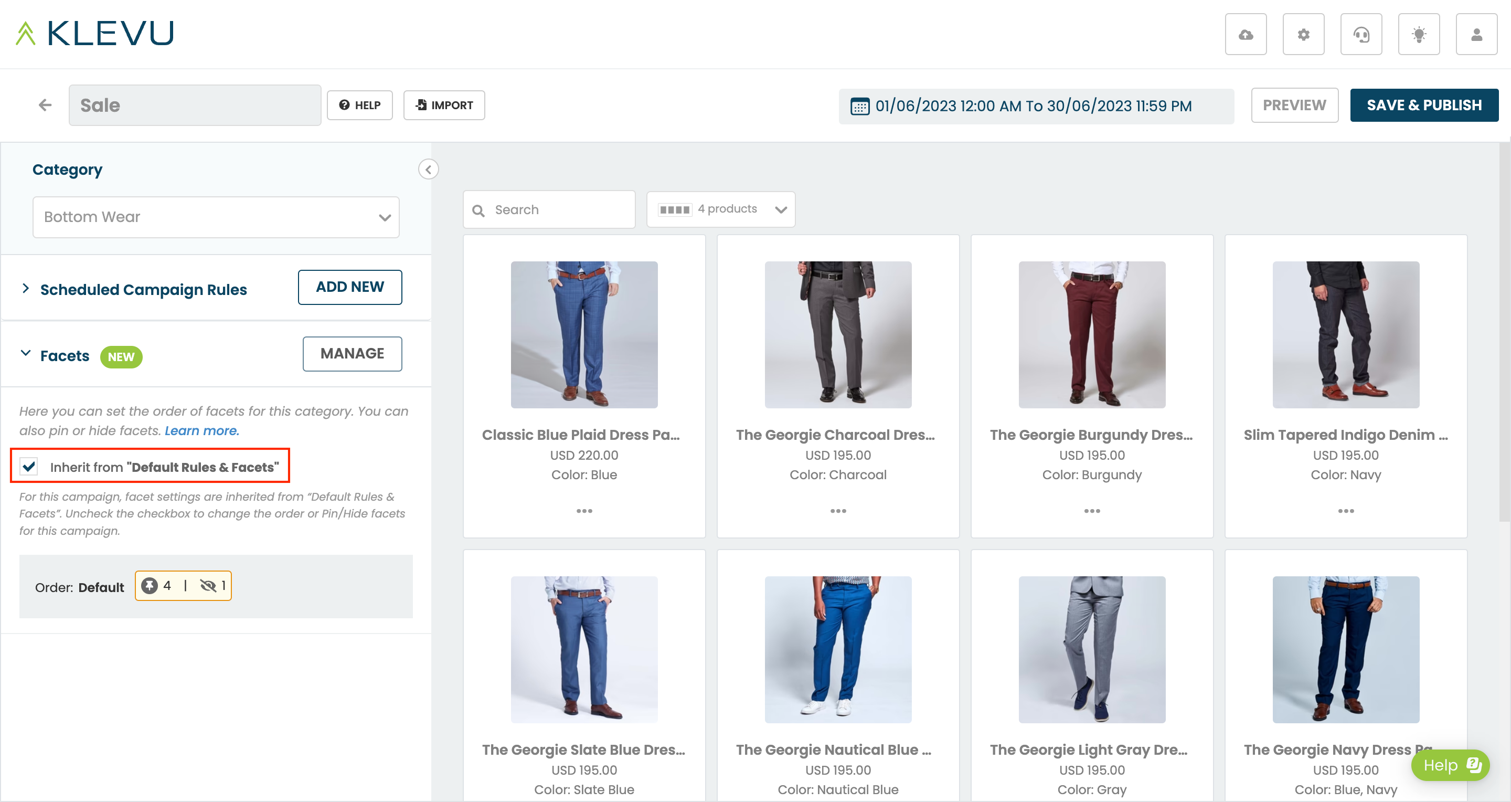Go back with the left arrow

tap(45, 105)
